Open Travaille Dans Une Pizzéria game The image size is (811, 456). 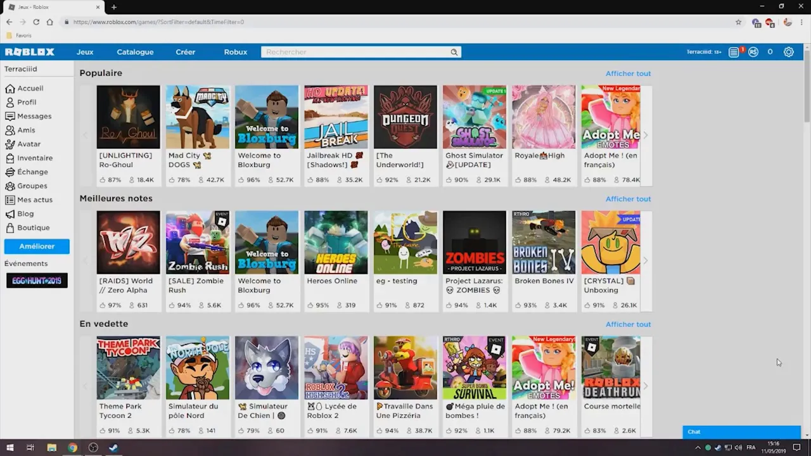(405, 386)
